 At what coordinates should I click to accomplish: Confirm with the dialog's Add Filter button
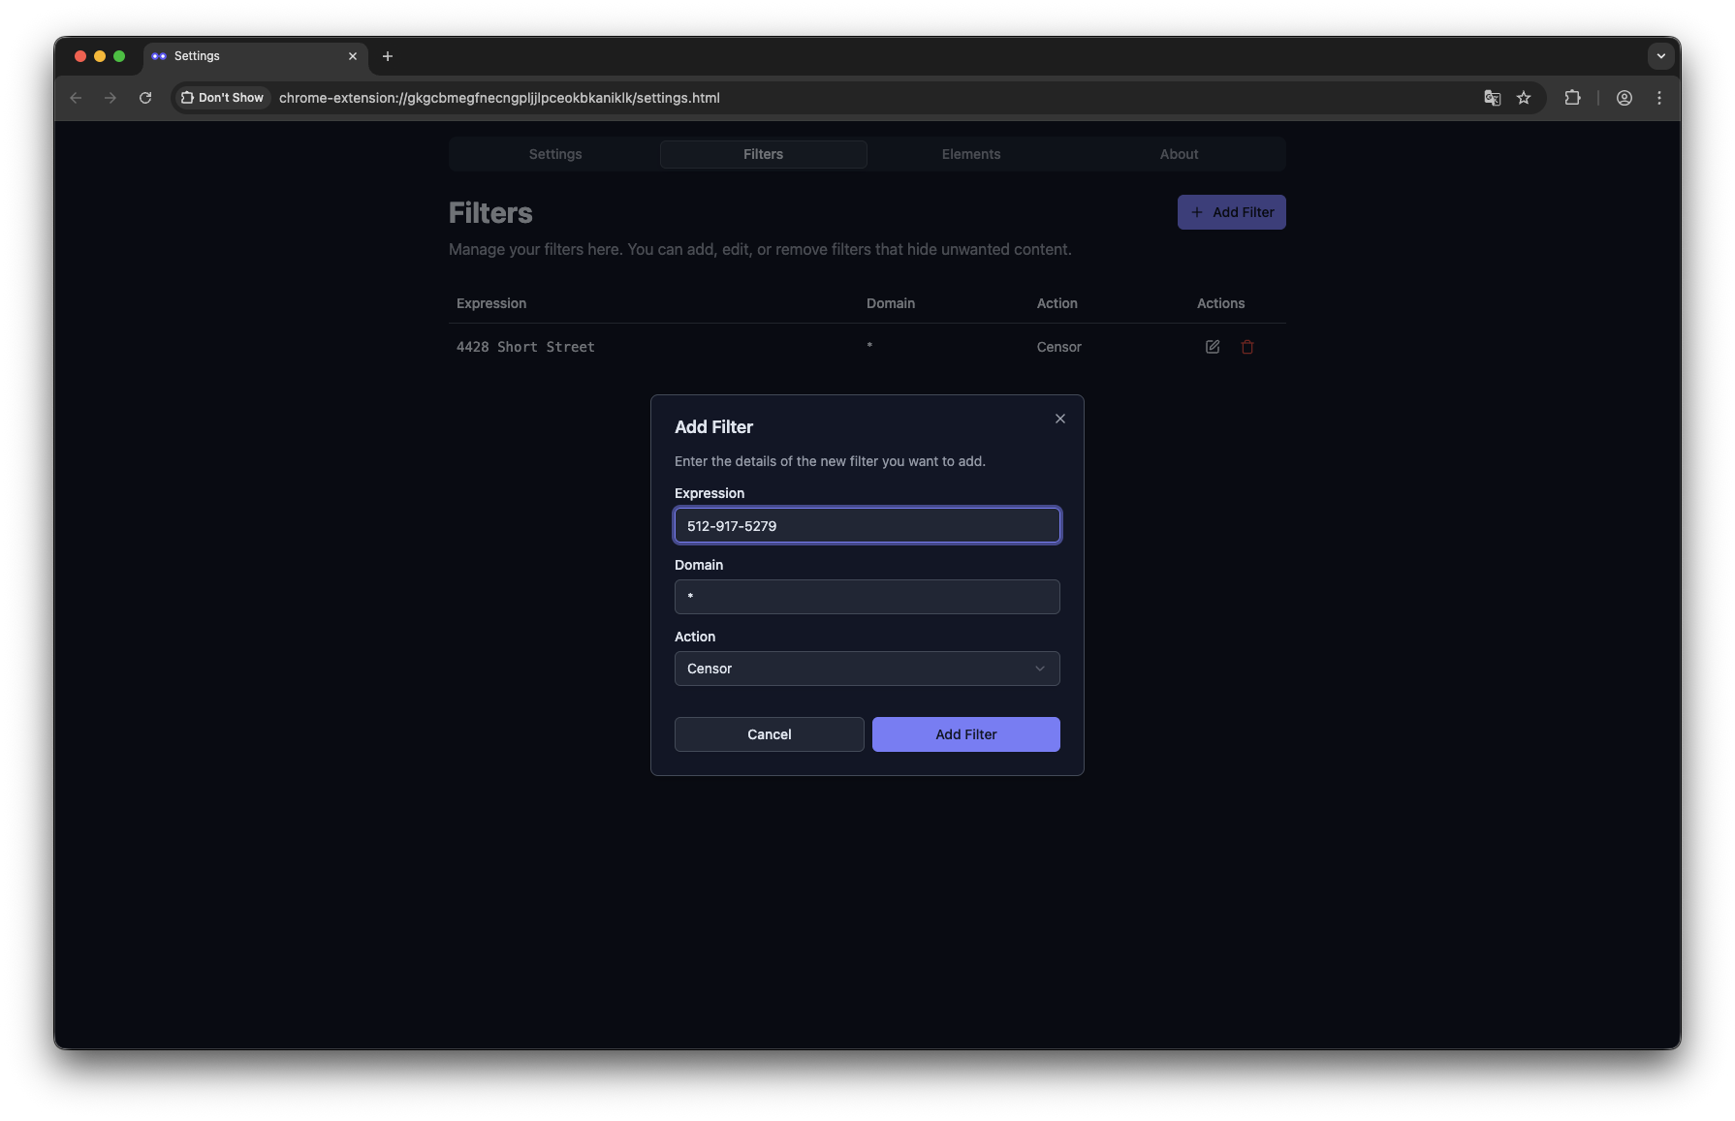click(x=965, y=734)
